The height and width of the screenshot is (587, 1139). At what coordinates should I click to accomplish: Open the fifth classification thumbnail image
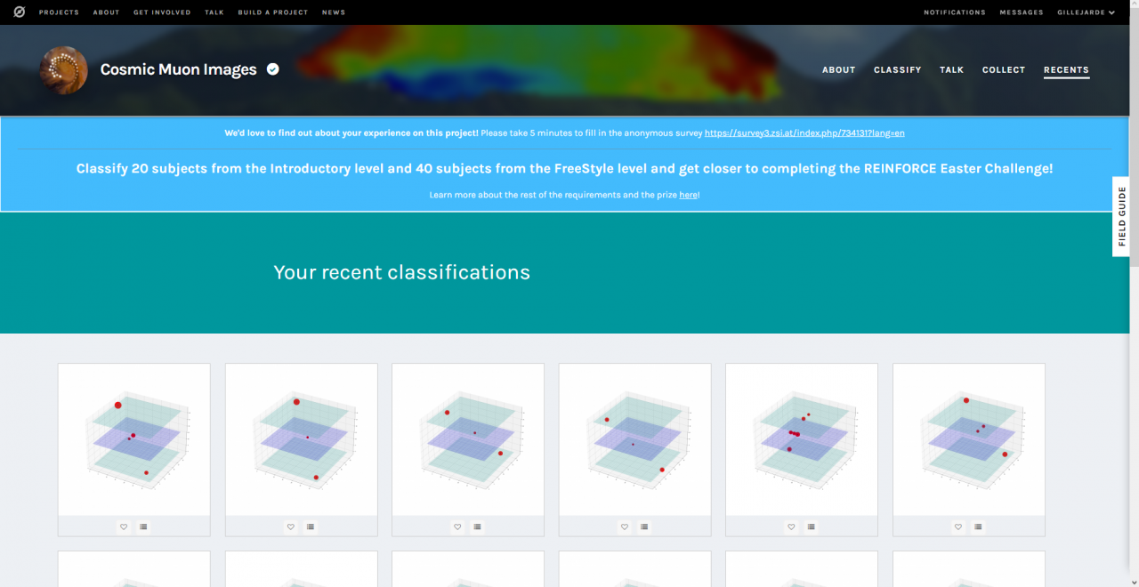(x=802, y=439)
